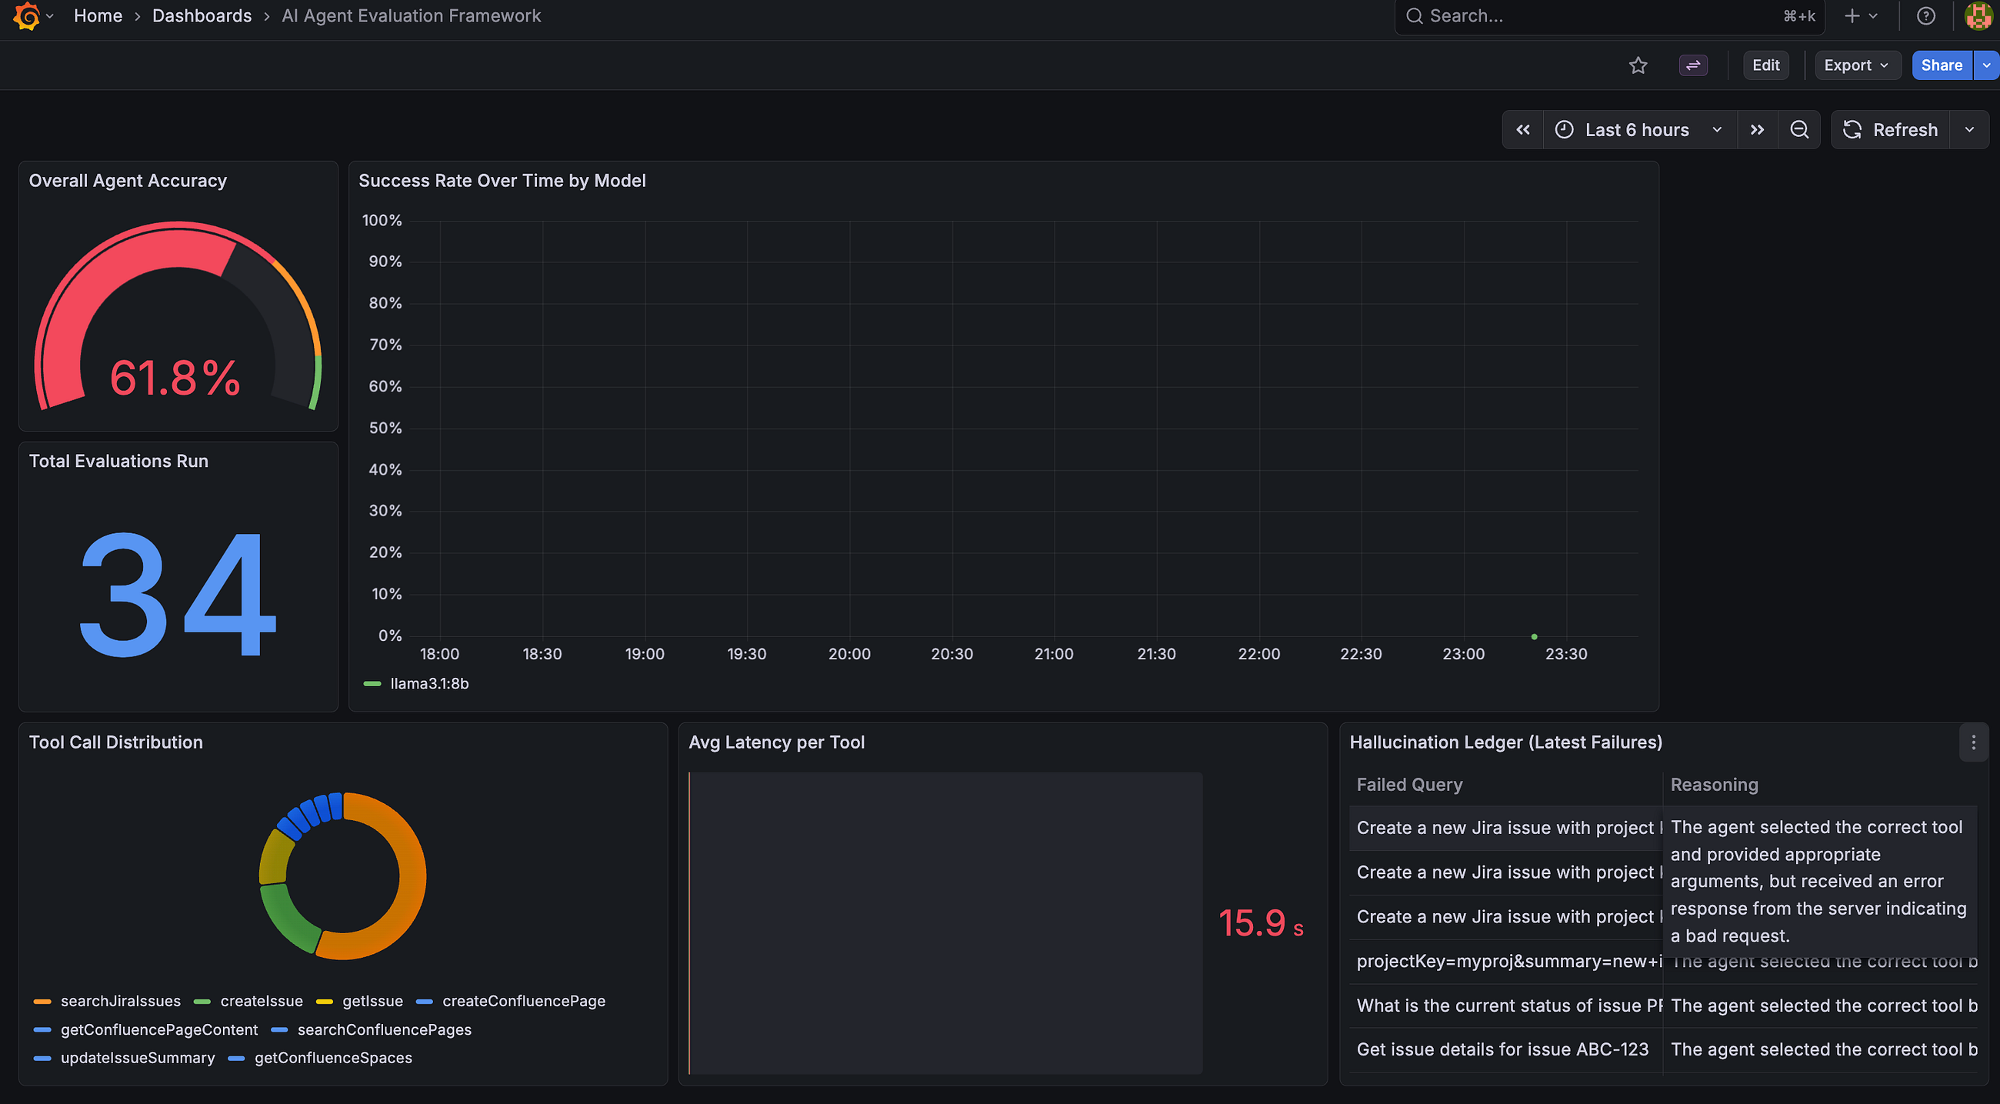Shift time range backward with double-left arrows

click(1522, 130)
